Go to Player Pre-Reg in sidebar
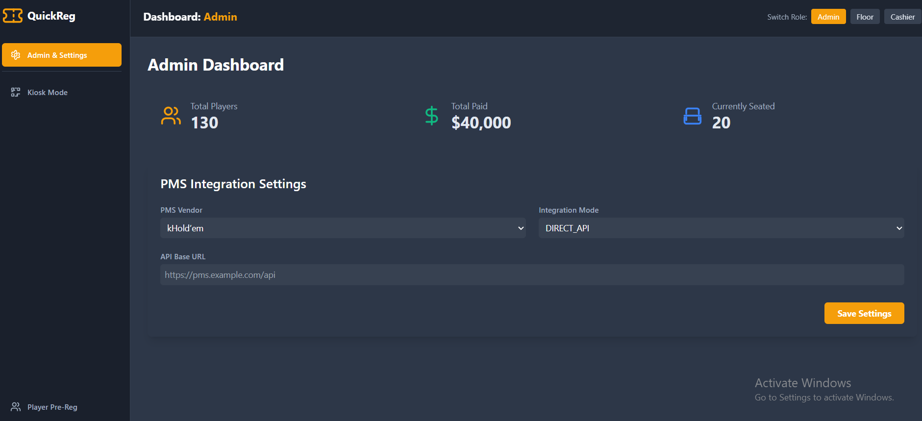The width and height of the screenshot is (922, 421). (52, 407)
